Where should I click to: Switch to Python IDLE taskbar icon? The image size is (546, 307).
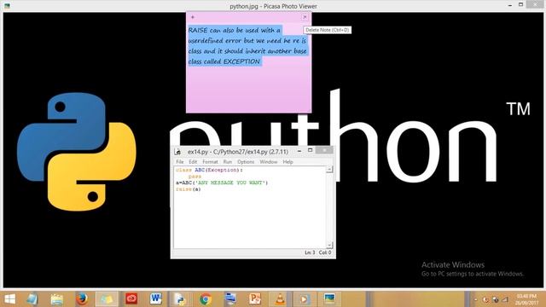[180, 299]
